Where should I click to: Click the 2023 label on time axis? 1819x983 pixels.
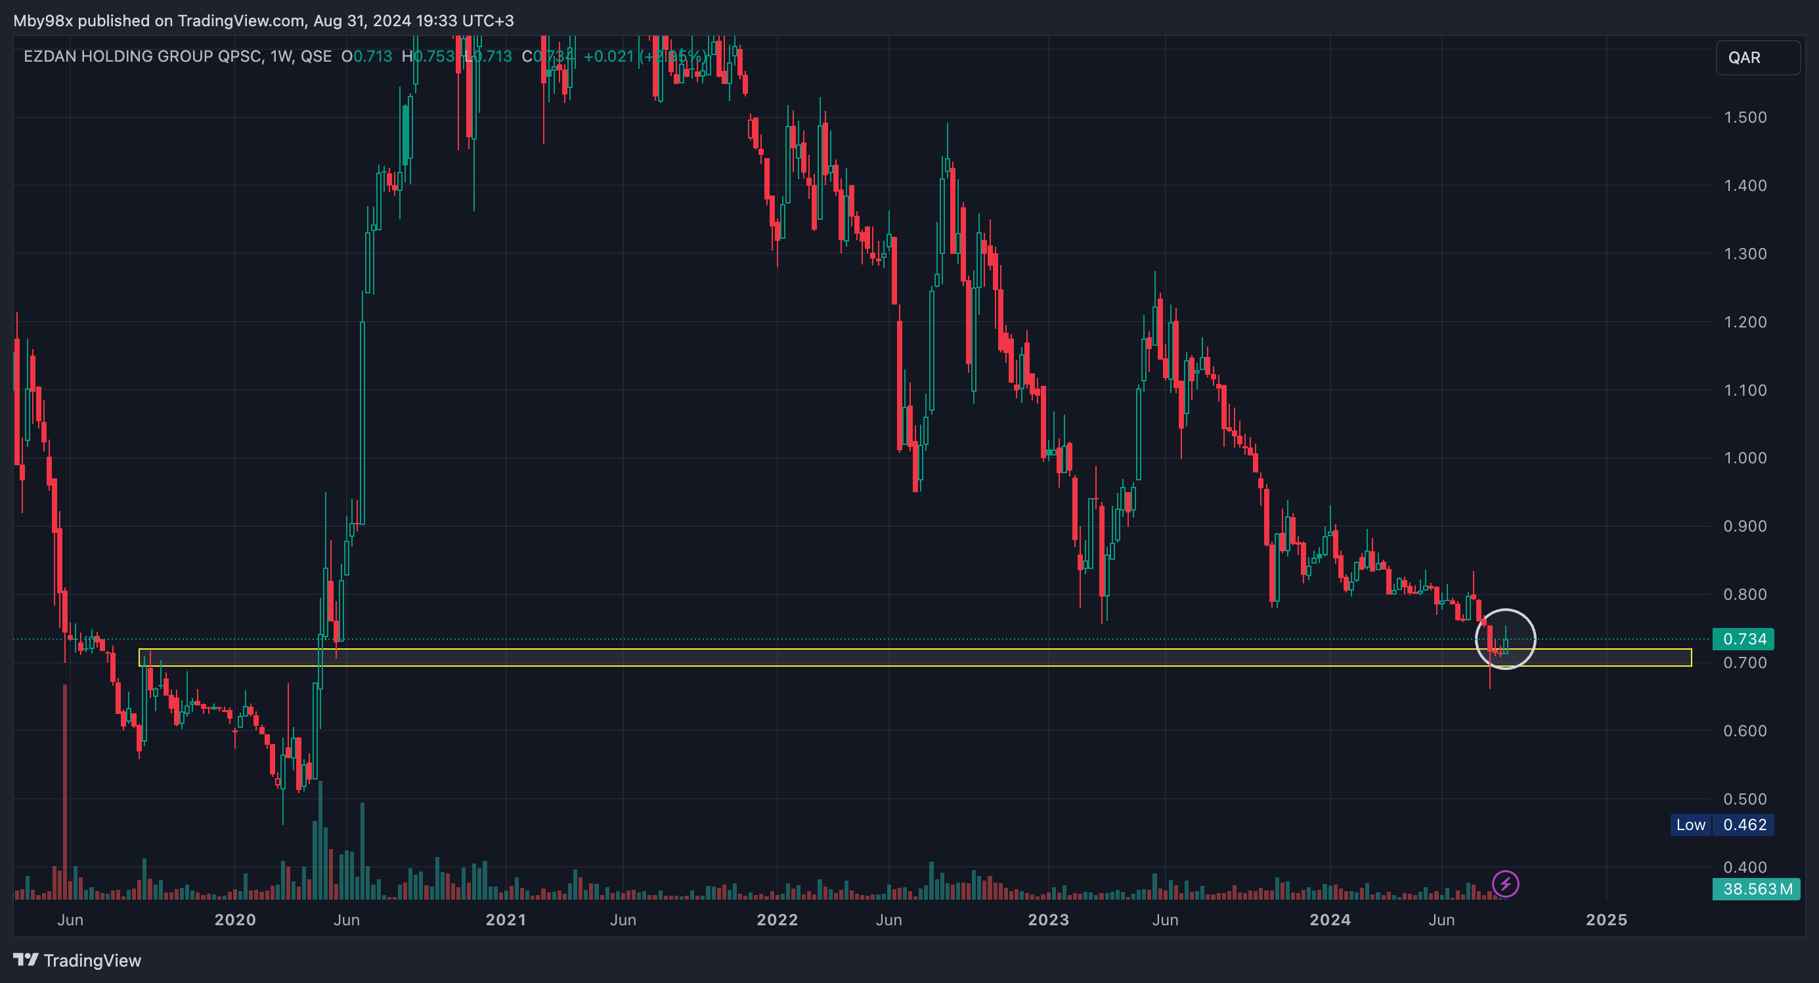click(x=1049, y=919)
